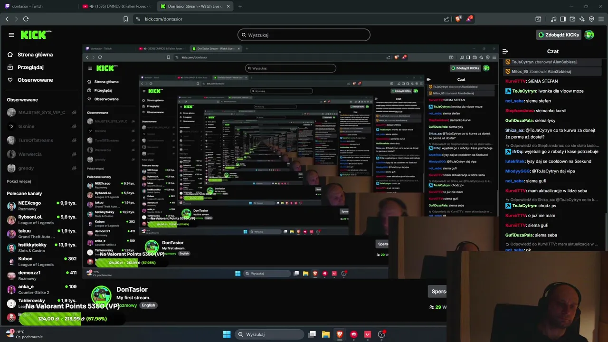Open recommended channel hstikkytokky
Image resolution: width=608 pixels, height=342 pixels.
coord(42,247)
